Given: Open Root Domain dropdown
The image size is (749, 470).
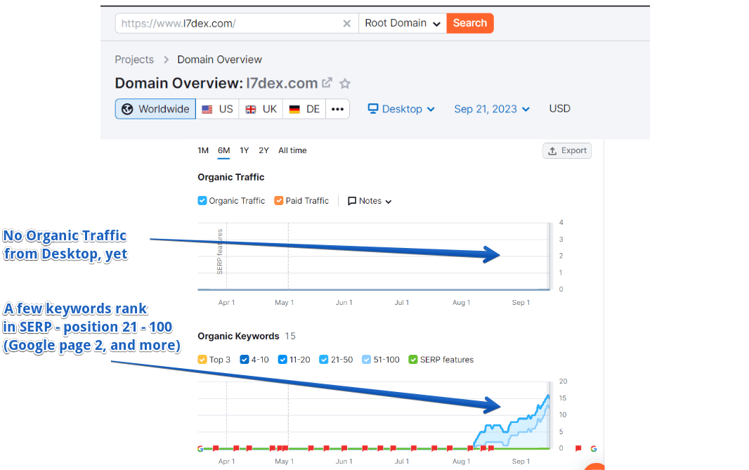Looking at the screenshot, I should 403,23.
